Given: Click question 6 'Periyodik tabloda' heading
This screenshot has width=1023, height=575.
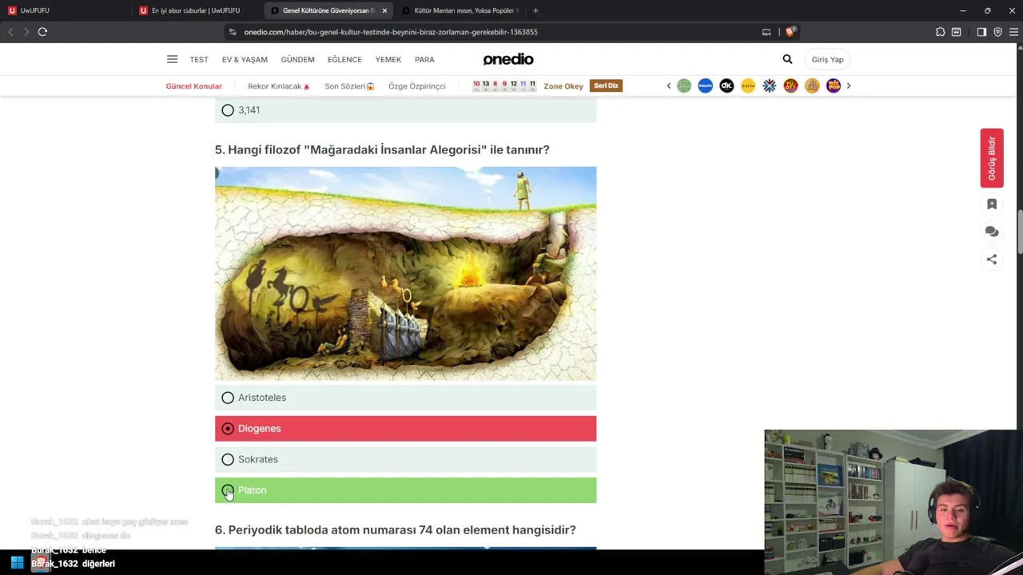Looking at the screenshot, I should (395, 529).
